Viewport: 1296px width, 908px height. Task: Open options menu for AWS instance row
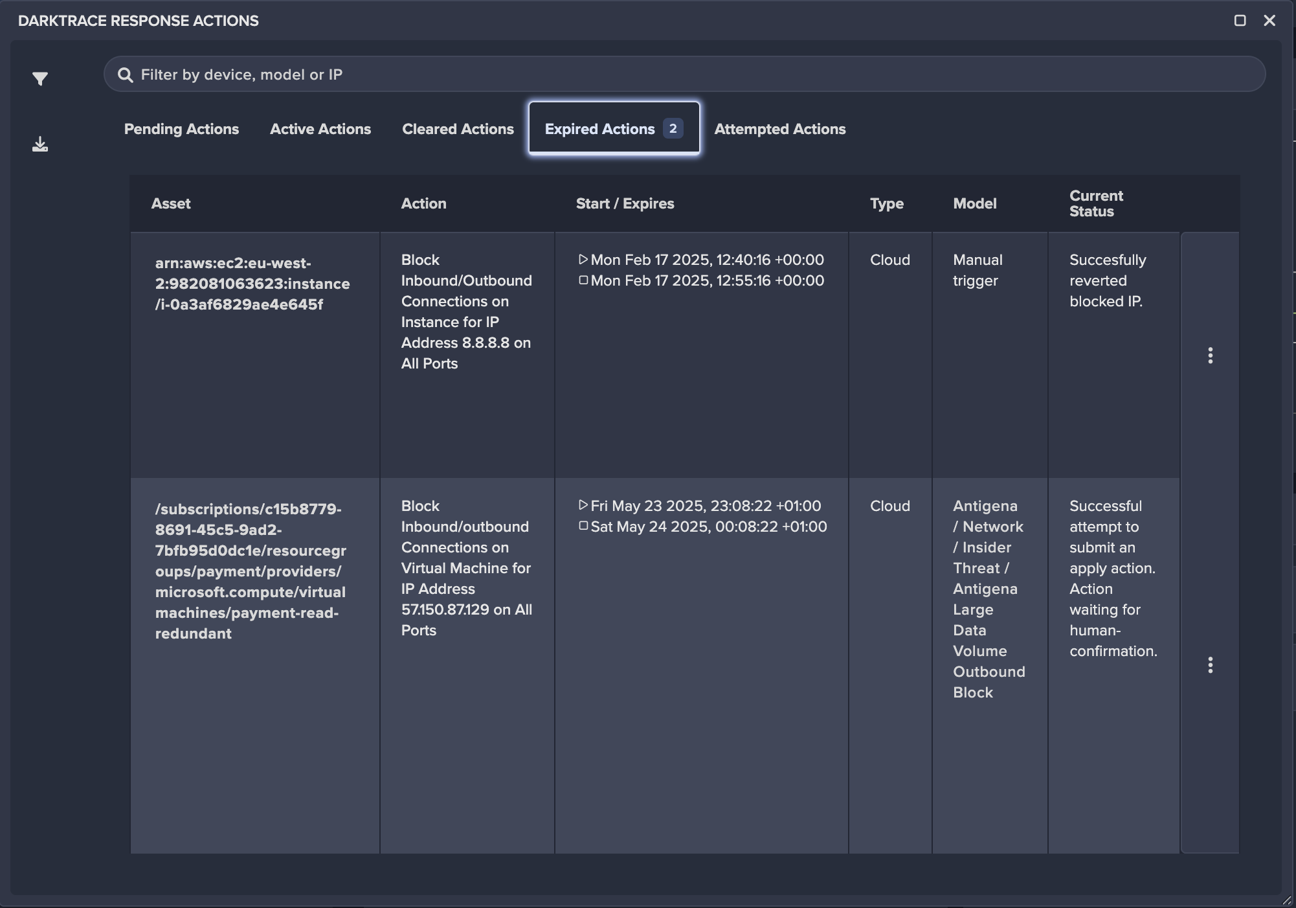(x=1210, y=355)
